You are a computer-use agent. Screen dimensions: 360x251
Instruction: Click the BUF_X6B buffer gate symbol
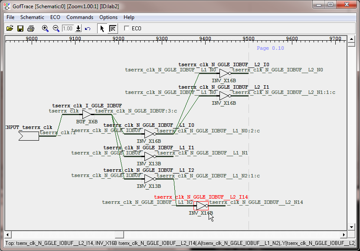[x=87, y=114]
